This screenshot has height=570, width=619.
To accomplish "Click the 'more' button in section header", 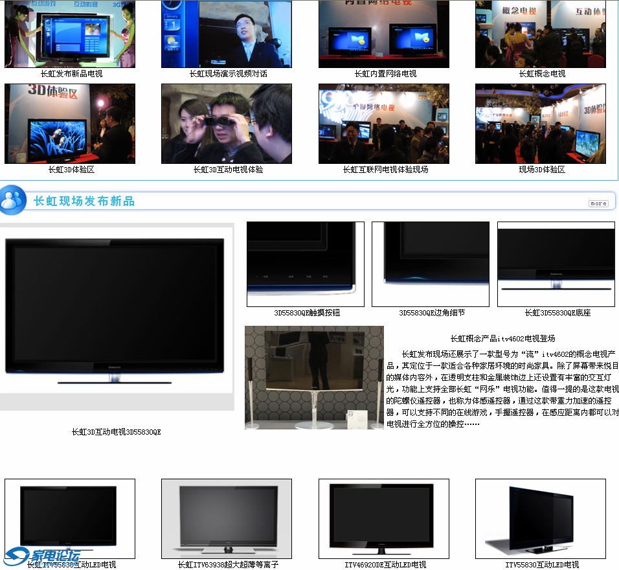I will 598,203.
